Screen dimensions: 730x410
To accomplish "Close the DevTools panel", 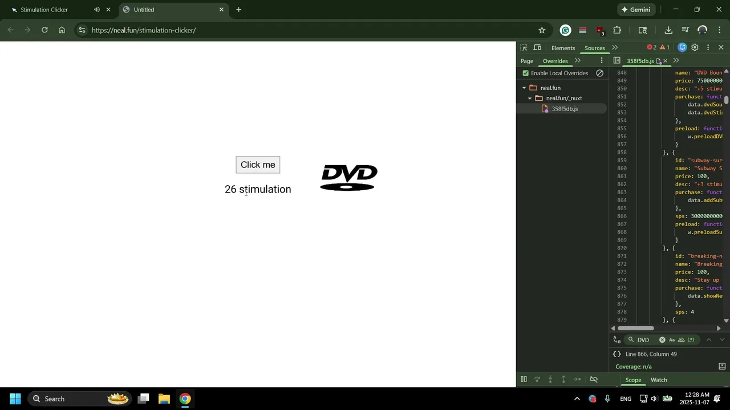I will tap(721, 48).
